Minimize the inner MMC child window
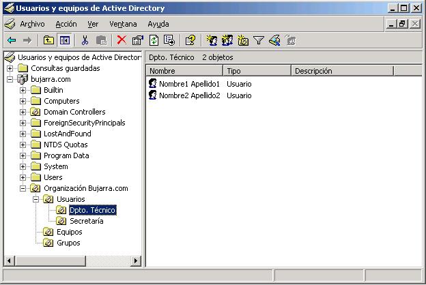Viewport: 426px width, 285px height. pyautogui.click(x=391, y=24)
